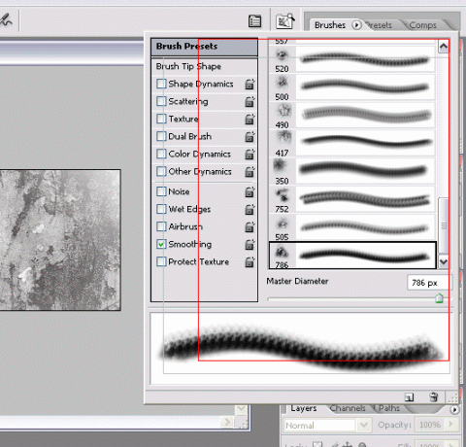Open the File Browser icon
466x447 pixels.
(285, 21)
